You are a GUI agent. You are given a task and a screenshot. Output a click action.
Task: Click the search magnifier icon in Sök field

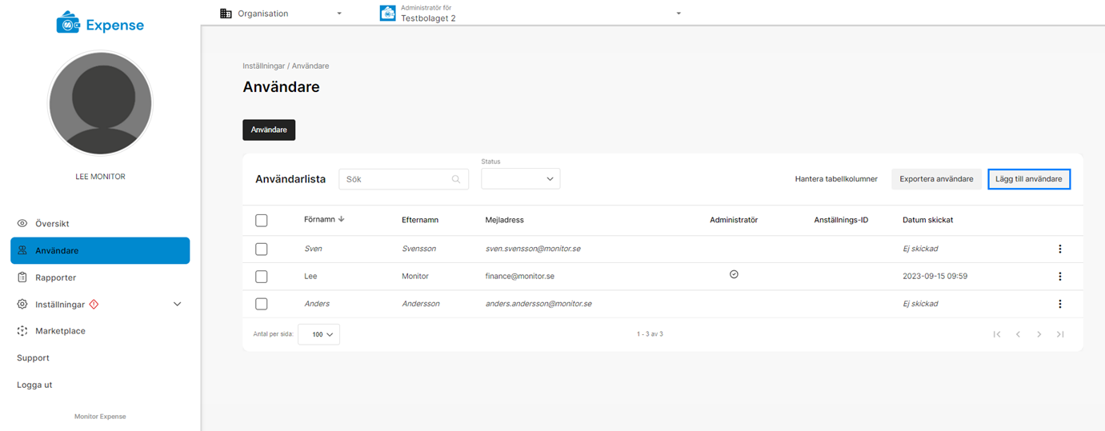point(457,179)
